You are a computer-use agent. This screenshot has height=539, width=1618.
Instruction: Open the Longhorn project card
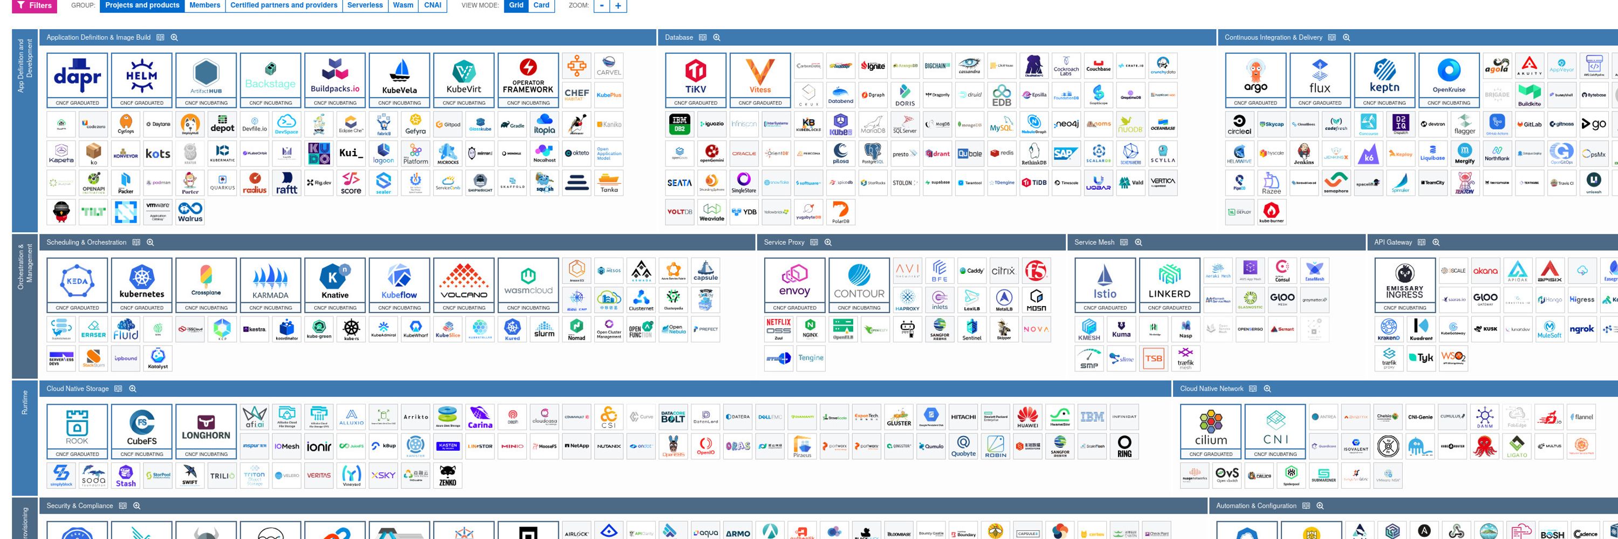tap(206, 431)
